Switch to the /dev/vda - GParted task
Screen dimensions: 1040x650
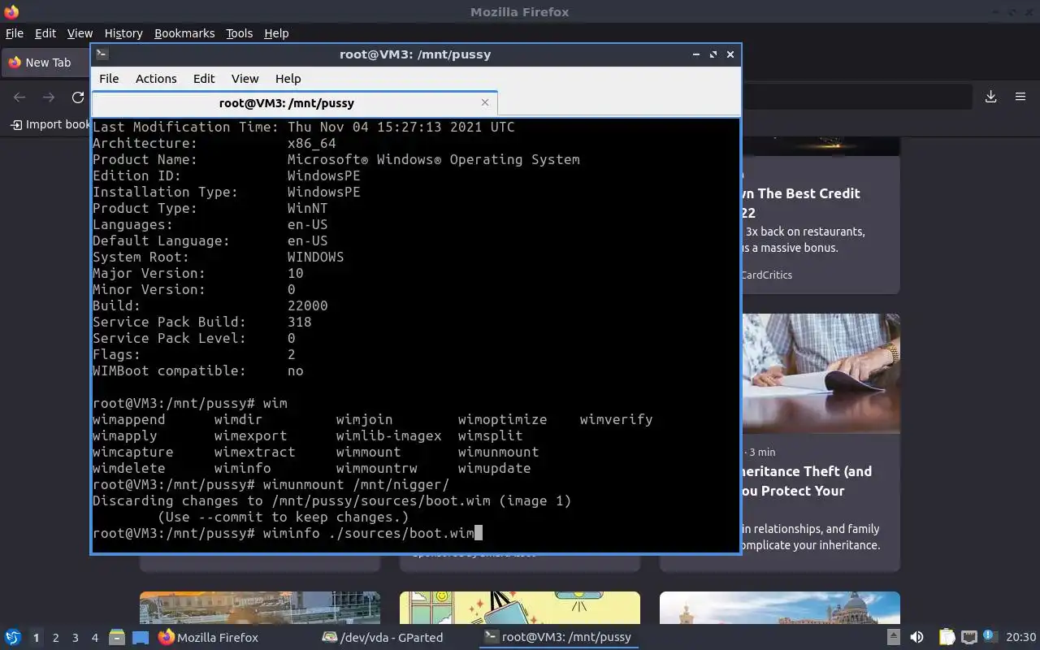(383, 637)
